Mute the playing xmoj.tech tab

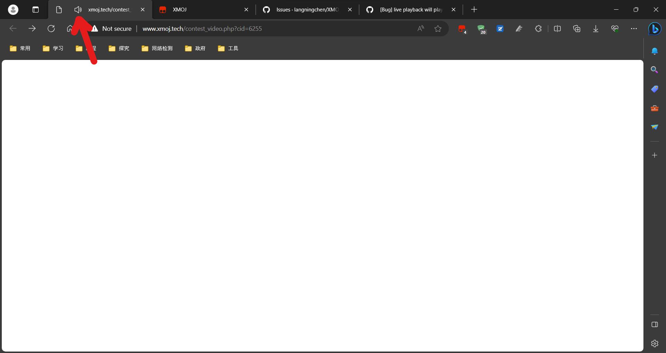point(78,9)
